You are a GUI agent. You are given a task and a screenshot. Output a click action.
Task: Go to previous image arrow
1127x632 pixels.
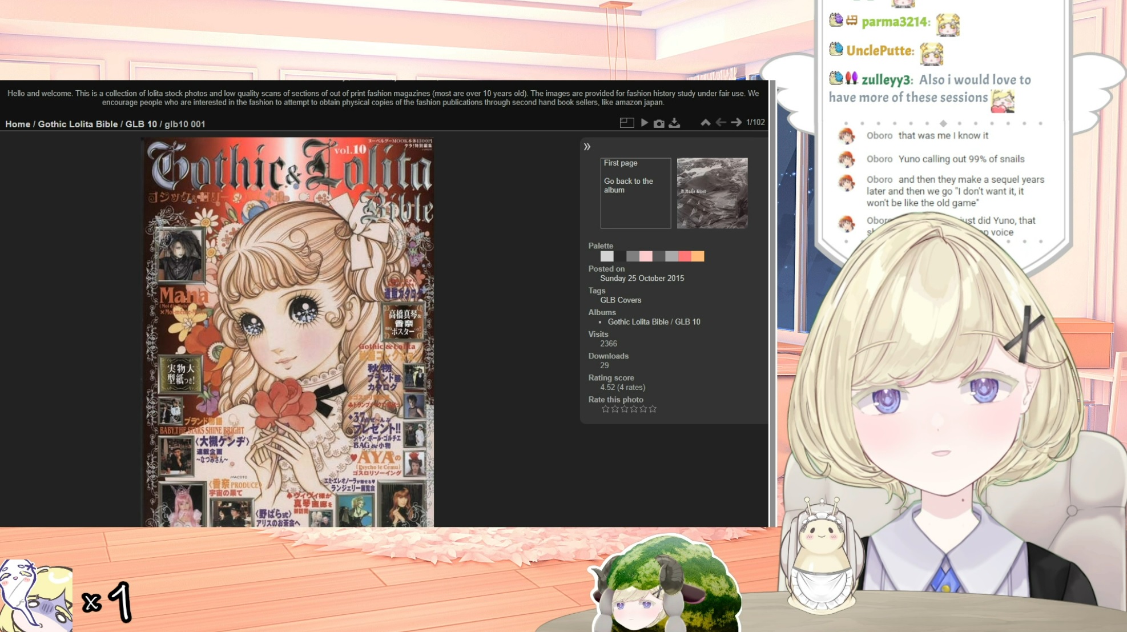(x=721, y=123)
